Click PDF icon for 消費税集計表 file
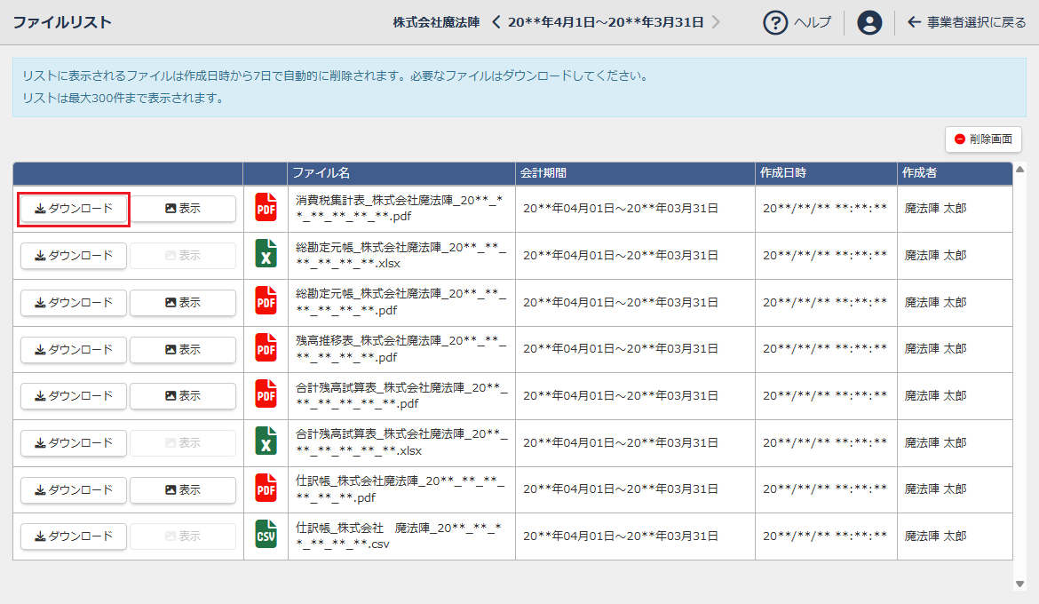 [266, 208]
